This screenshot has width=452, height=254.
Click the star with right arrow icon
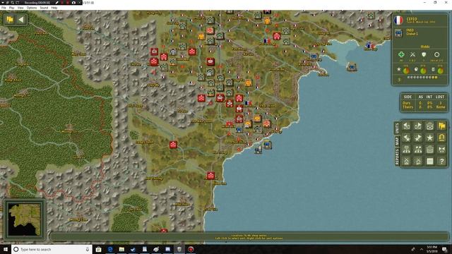click(x=418, y=138)
